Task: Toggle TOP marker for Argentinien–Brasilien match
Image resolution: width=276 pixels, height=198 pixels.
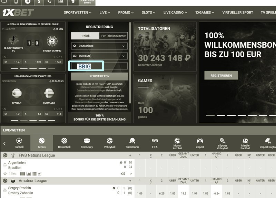Action: [5, 164]
